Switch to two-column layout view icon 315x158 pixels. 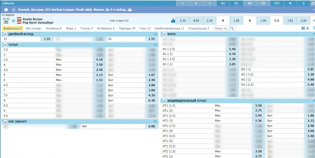coord(303,28)
